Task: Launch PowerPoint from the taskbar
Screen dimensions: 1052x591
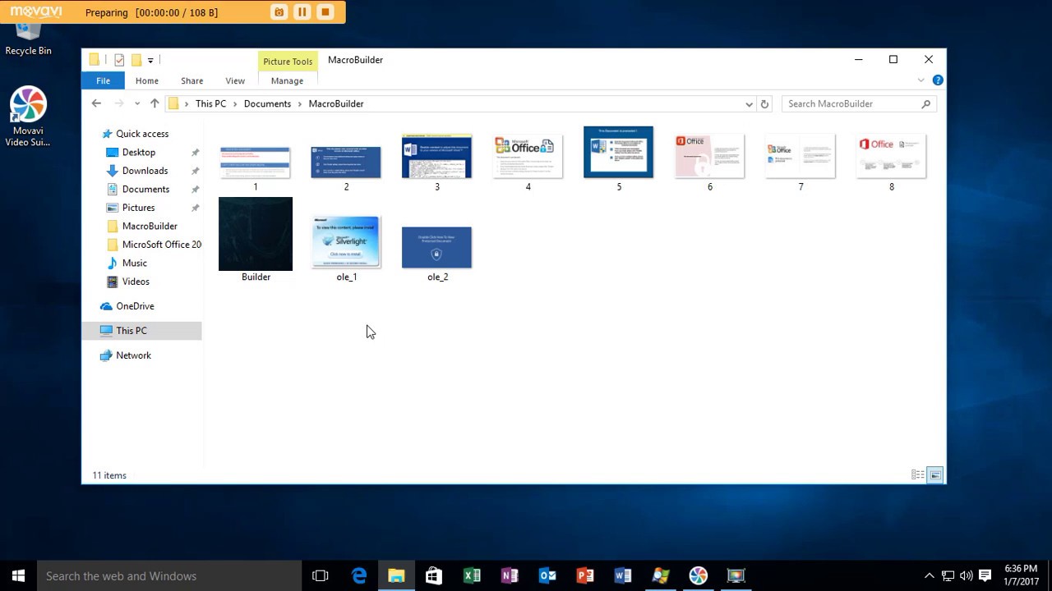Action: coord(585,575)
